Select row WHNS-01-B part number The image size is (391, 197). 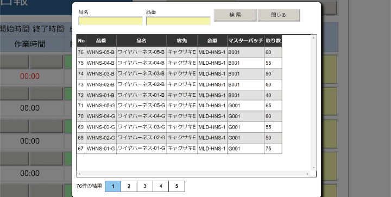(100, 95)
